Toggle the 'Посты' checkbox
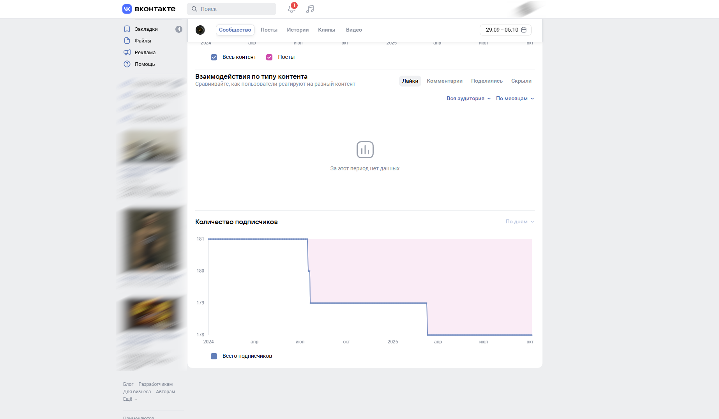The image size is (719, 419). pyautogui.click(x=269, y=57)
